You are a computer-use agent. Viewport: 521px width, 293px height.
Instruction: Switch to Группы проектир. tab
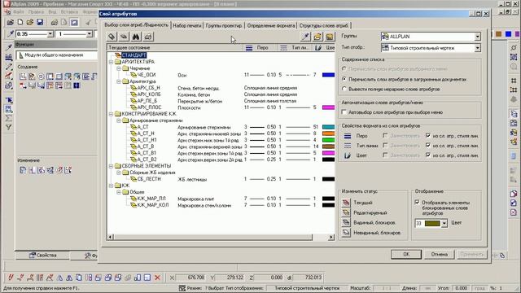click(x=224, y=25)
